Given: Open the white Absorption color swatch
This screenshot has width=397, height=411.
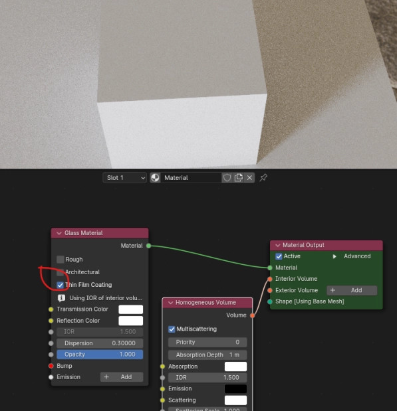Looking at the screenshot, I should pos(235,367).
